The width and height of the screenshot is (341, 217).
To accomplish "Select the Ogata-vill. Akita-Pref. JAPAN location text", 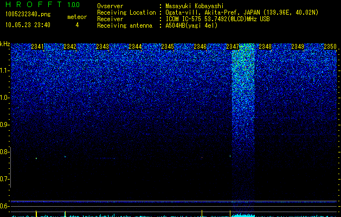I will click(x=242, y=12).
